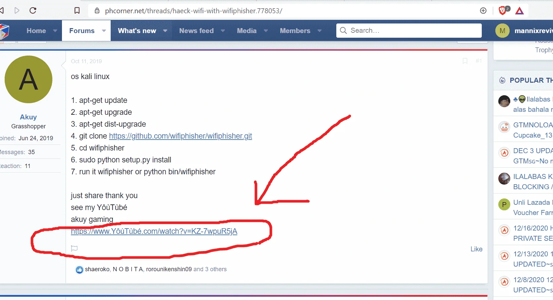Click rorounikenshin09 in the reactions list

pyautogui.click(x=169, y=269)
